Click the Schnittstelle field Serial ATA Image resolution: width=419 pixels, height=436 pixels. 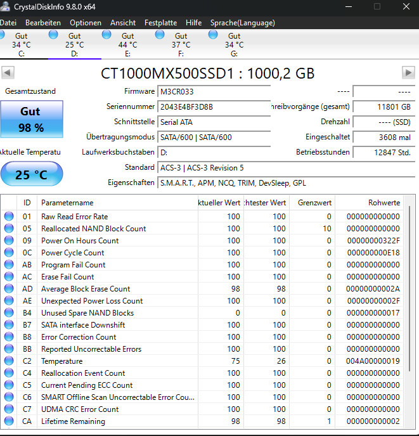click(214, 122)
